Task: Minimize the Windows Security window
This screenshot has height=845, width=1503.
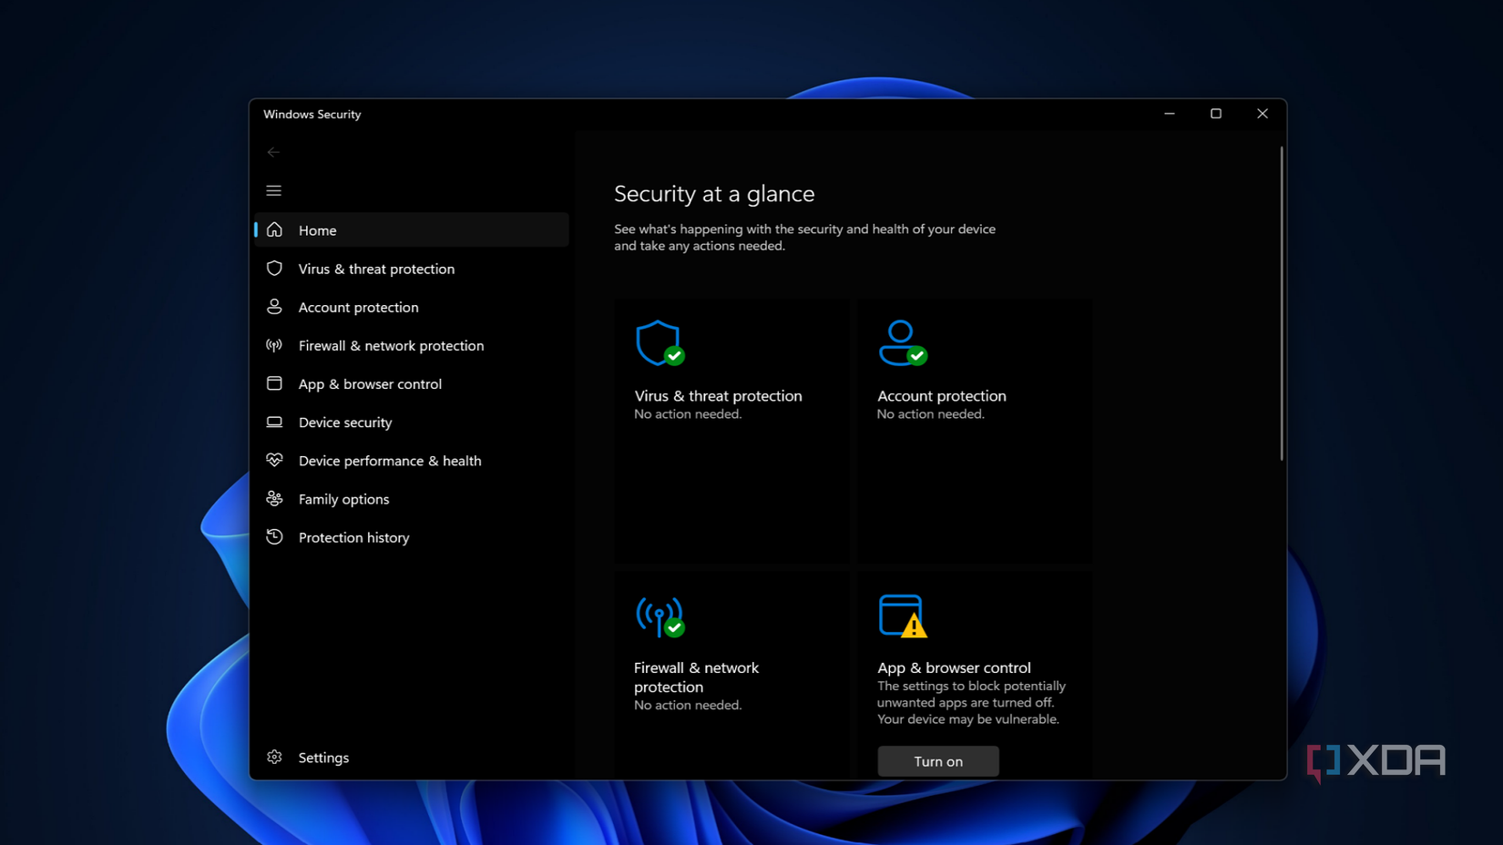Action: click(1170, 114)
